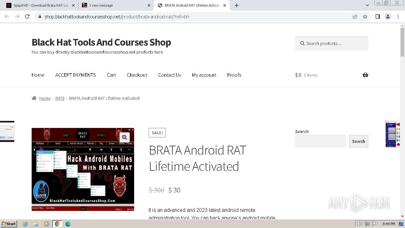Open the Windows Start button
The height and width of the screenshot is (228, 405).
(x=9, y=224)
